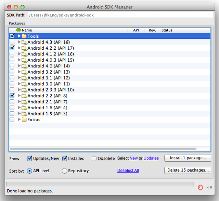Click the Deselect All link

(128, 171)
